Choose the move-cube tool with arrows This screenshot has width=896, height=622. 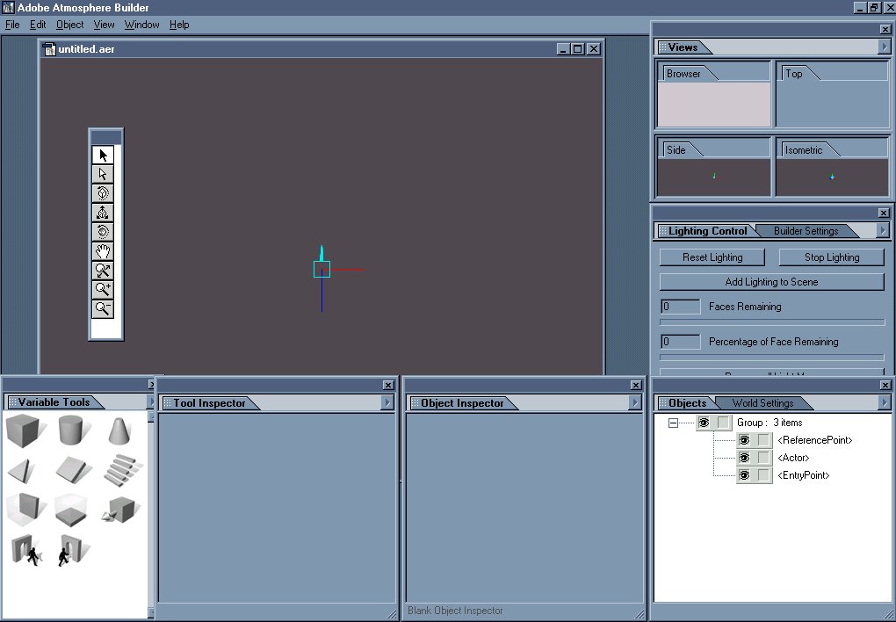(103, 213)
